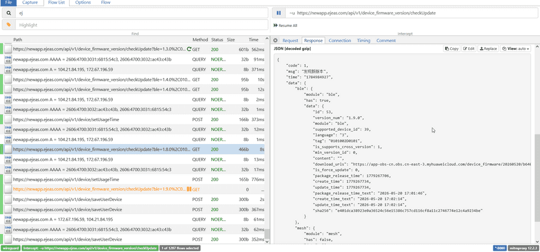Open the Timing tab

(x=364, y=41)
